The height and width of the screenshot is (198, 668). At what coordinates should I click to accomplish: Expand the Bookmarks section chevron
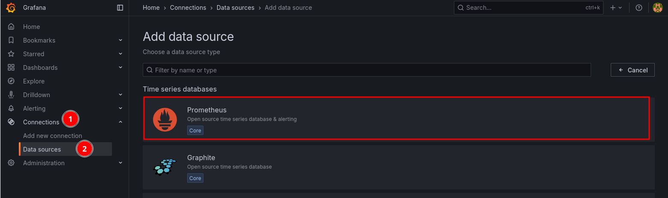click(121, 40)
